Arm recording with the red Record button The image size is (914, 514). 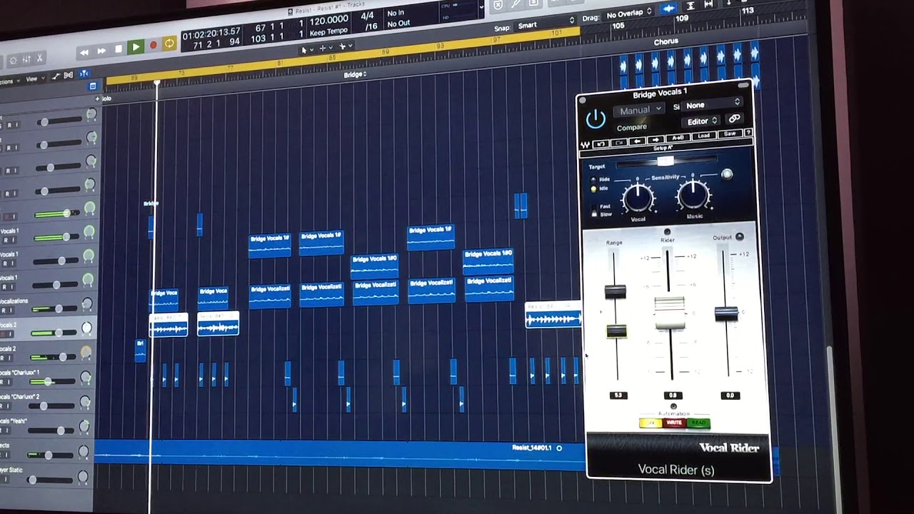point(153,46)
